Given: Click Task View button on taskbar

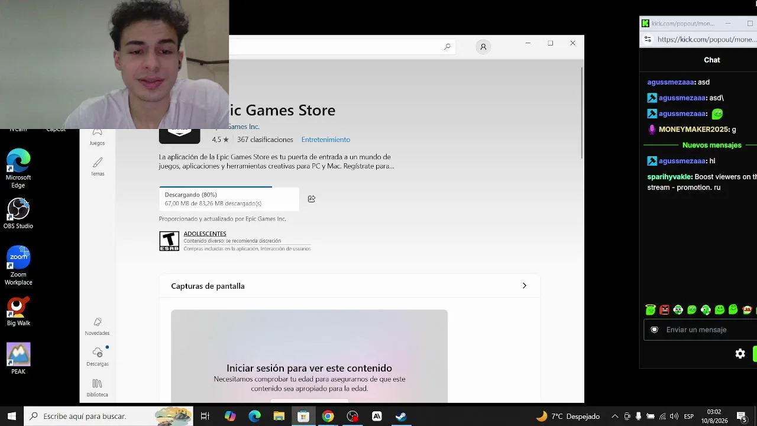Looking at the screenshot, I should coord(205,417).
